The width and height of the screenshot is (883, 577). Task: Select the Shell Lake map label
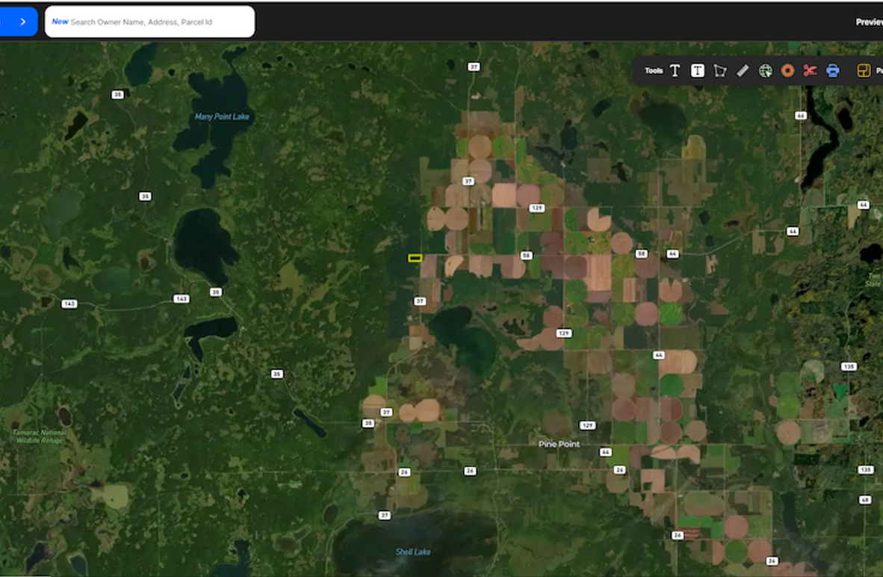[x=413, y=552]
